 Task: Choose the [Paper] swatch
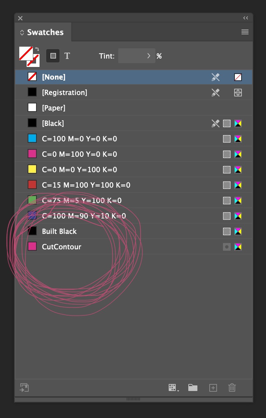click(54, 108)
